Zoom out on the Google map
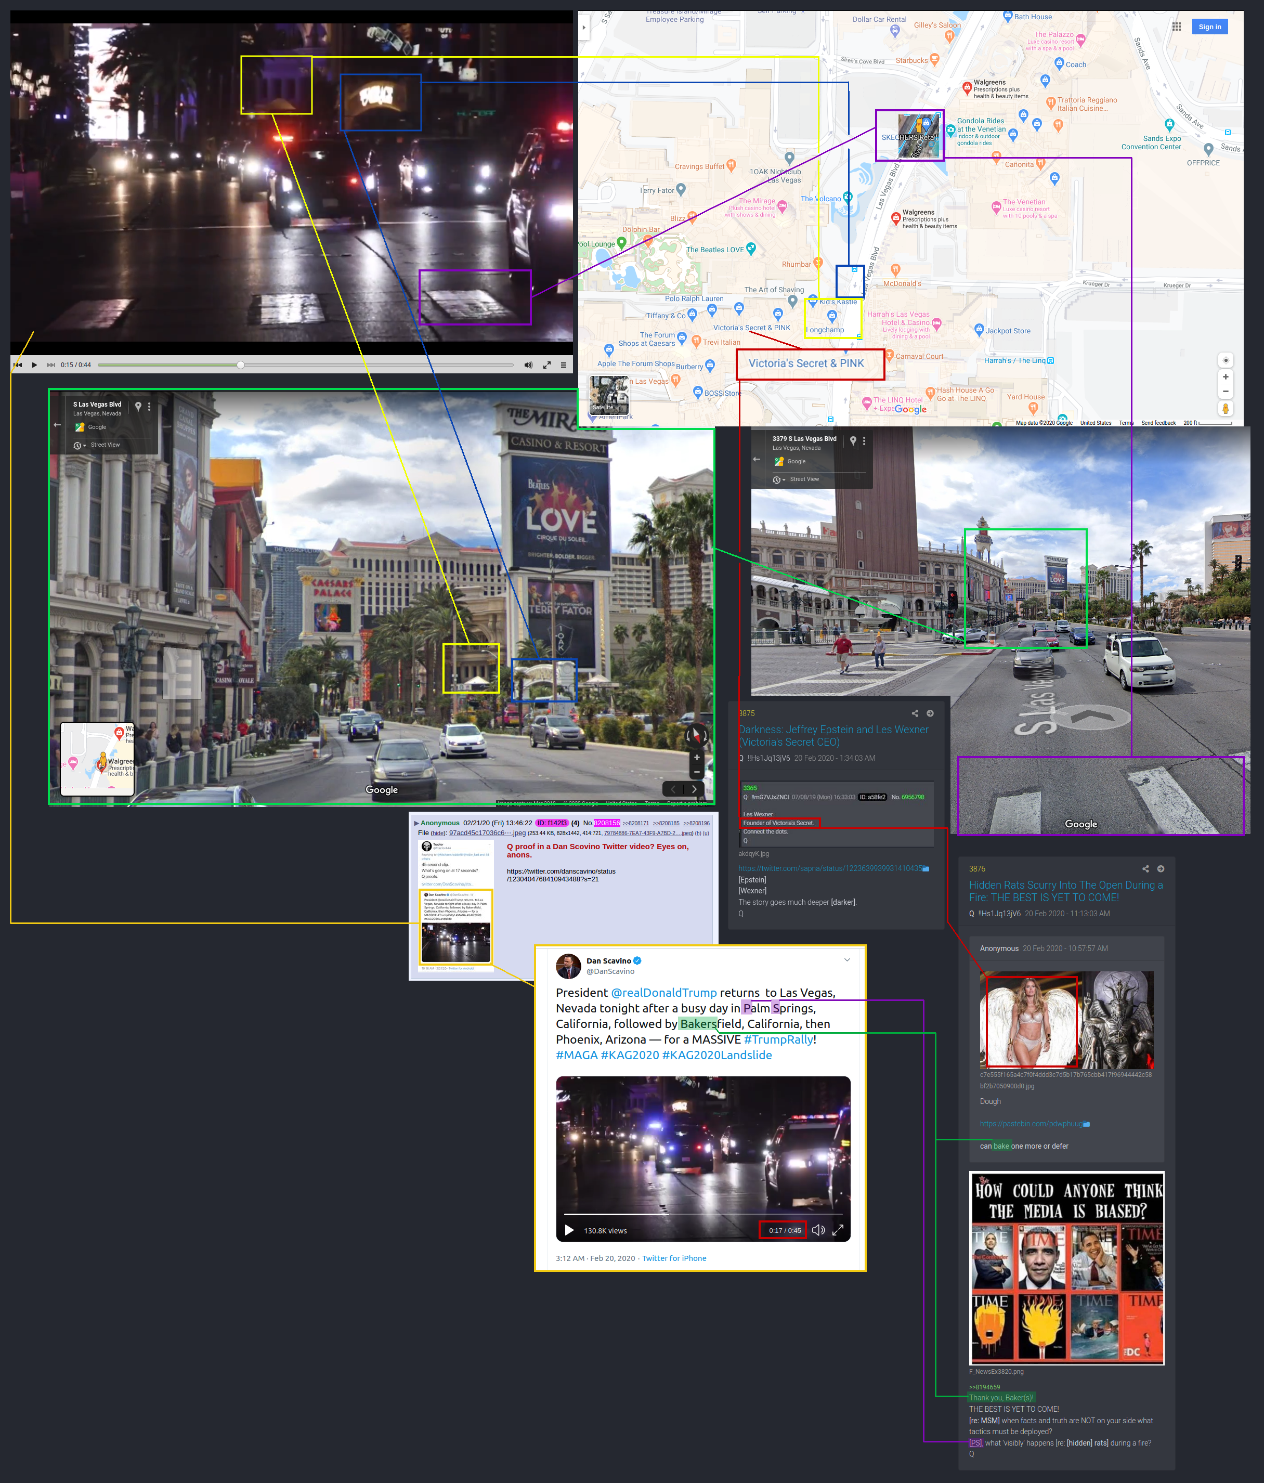The image size is (1264, 1483). pyautogui.click(x=1226, y=392)
